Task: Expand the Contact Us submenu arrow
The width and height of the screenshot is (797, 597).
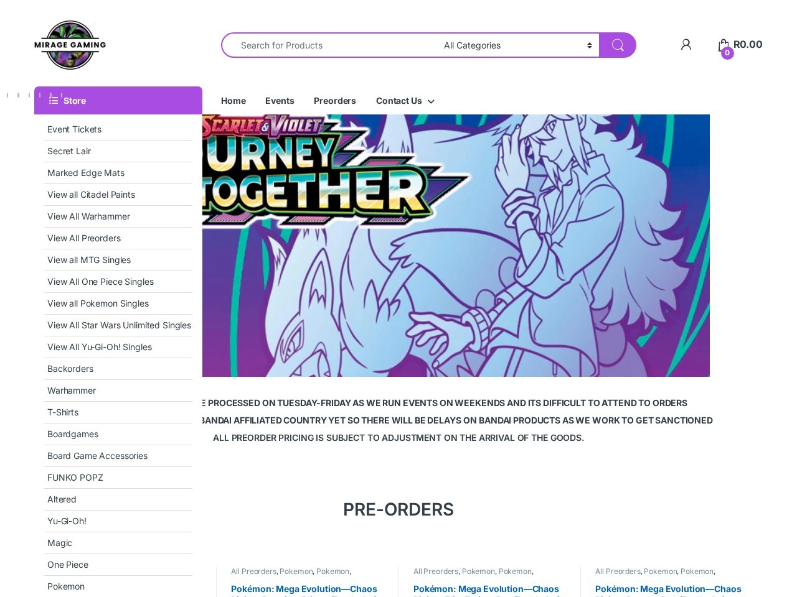Action: coord(431,101)
